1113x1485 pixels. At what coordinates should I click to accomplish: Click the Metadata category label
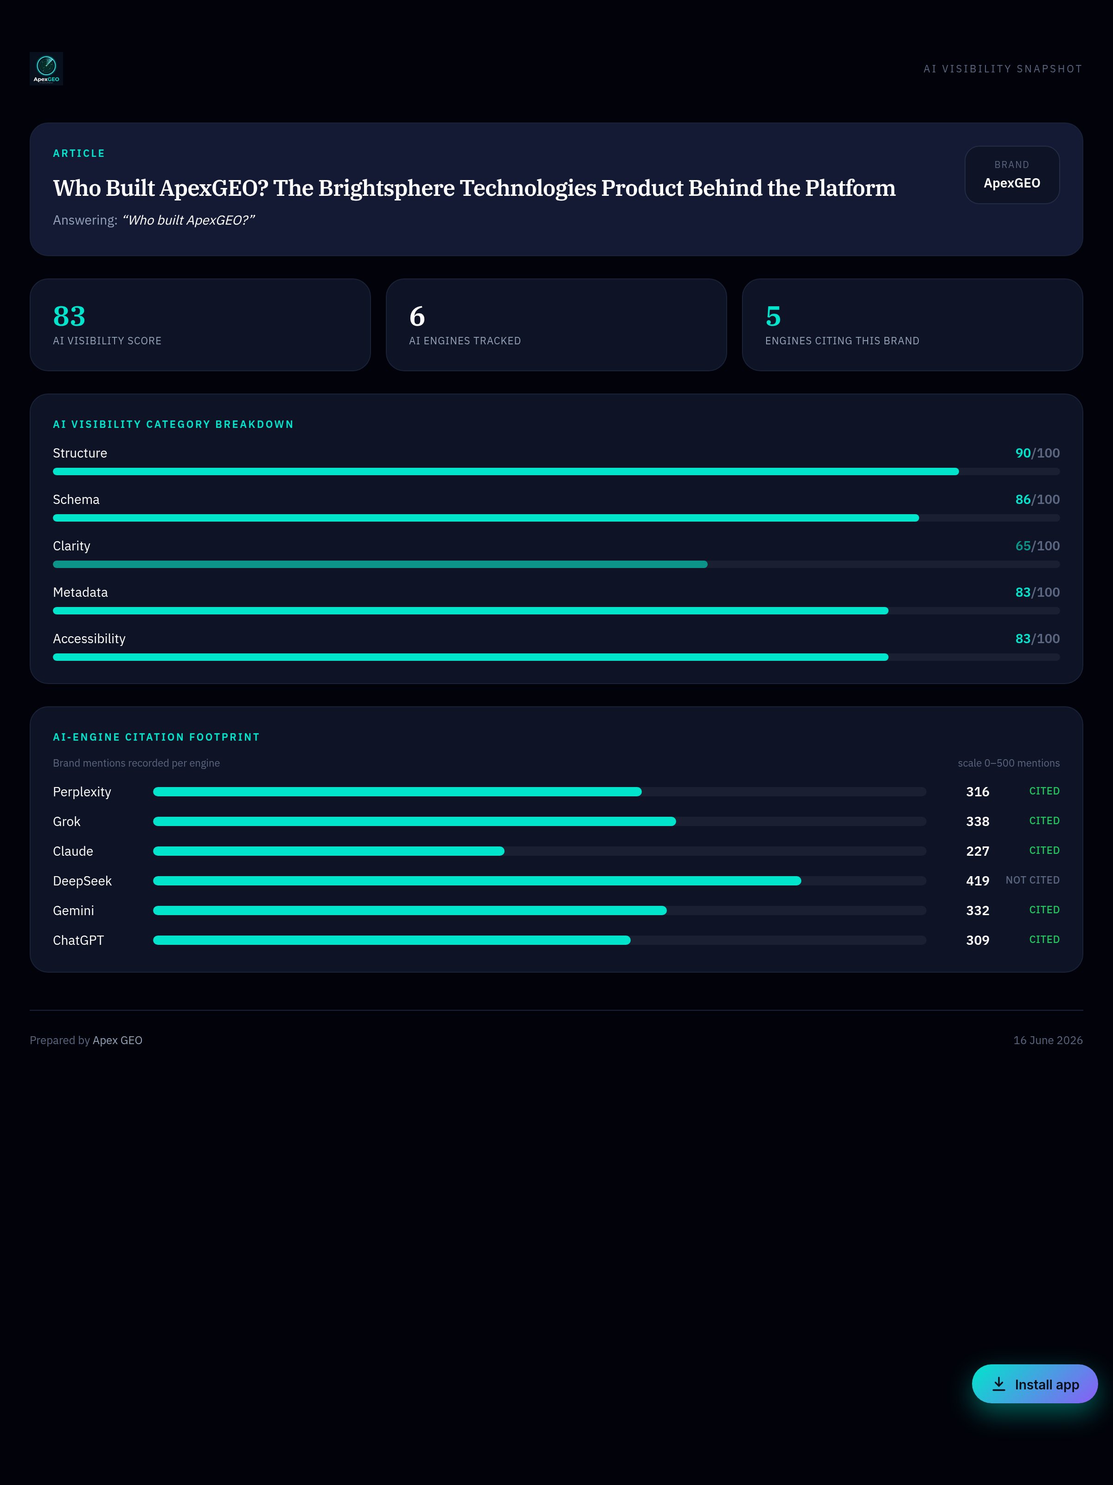[81, 592]
